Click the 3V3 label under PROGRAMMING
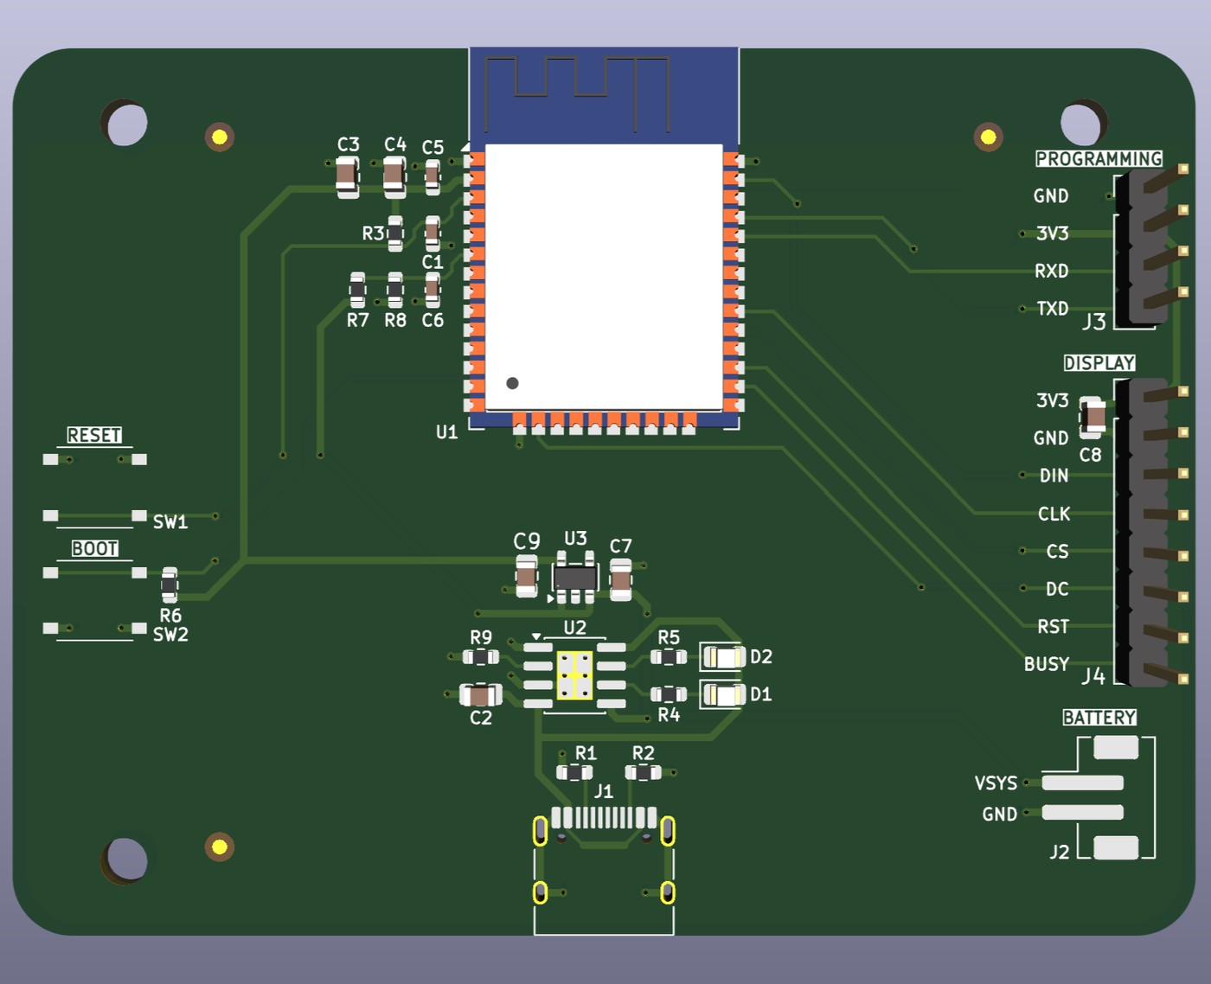The height and width of the screenshot is (984, 1211). (1053, 233)
